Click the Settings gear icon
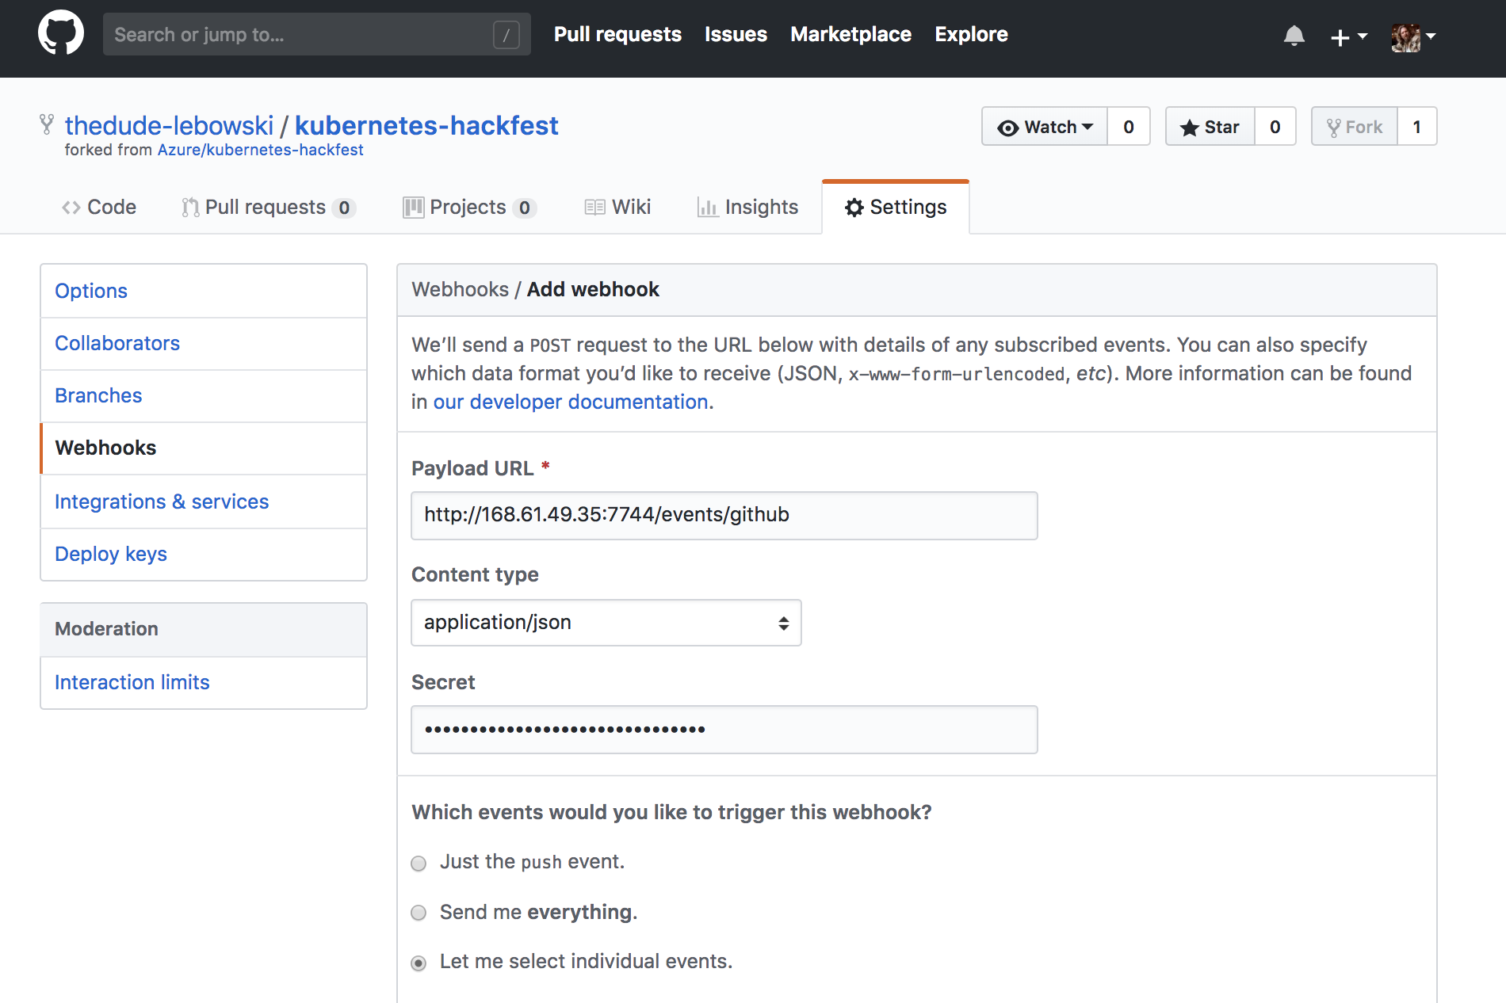The width and height of the screenshot is (1506, 1003). [x=854, y=208]
